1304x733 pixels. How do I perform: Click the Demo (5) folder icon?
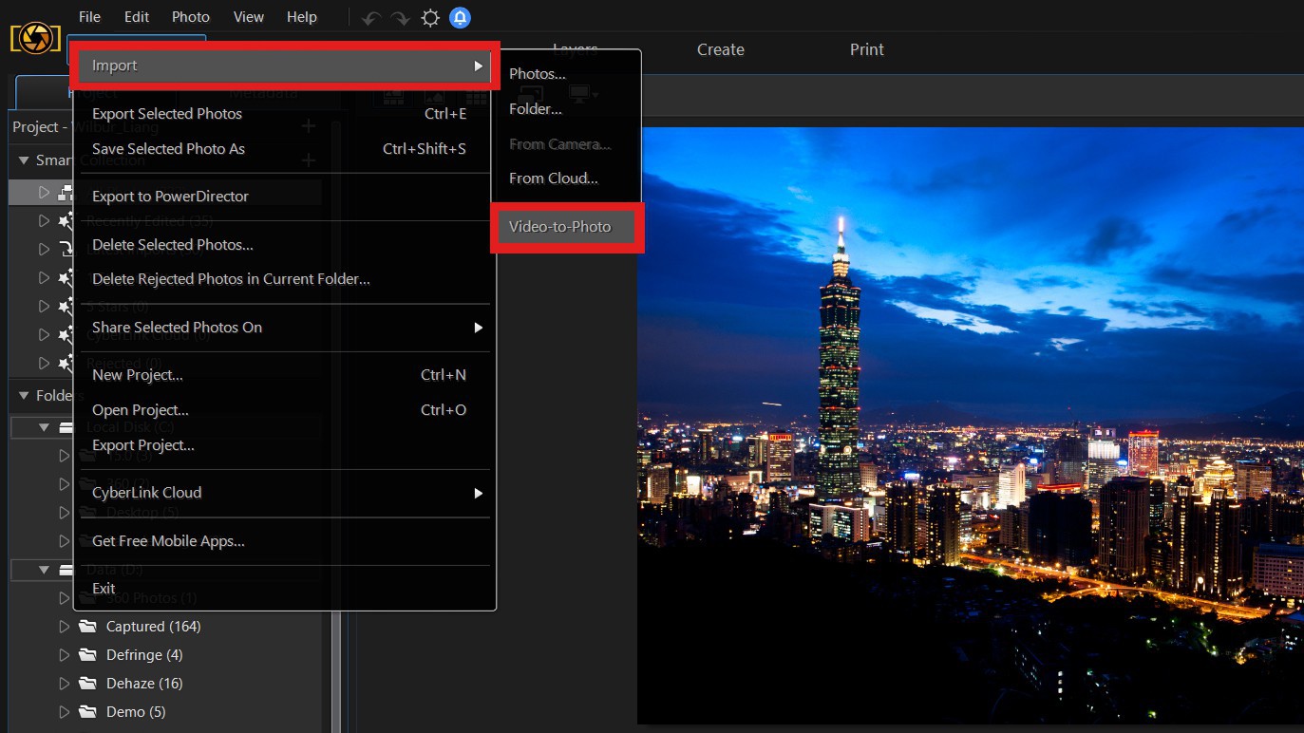tap(88, 712)
